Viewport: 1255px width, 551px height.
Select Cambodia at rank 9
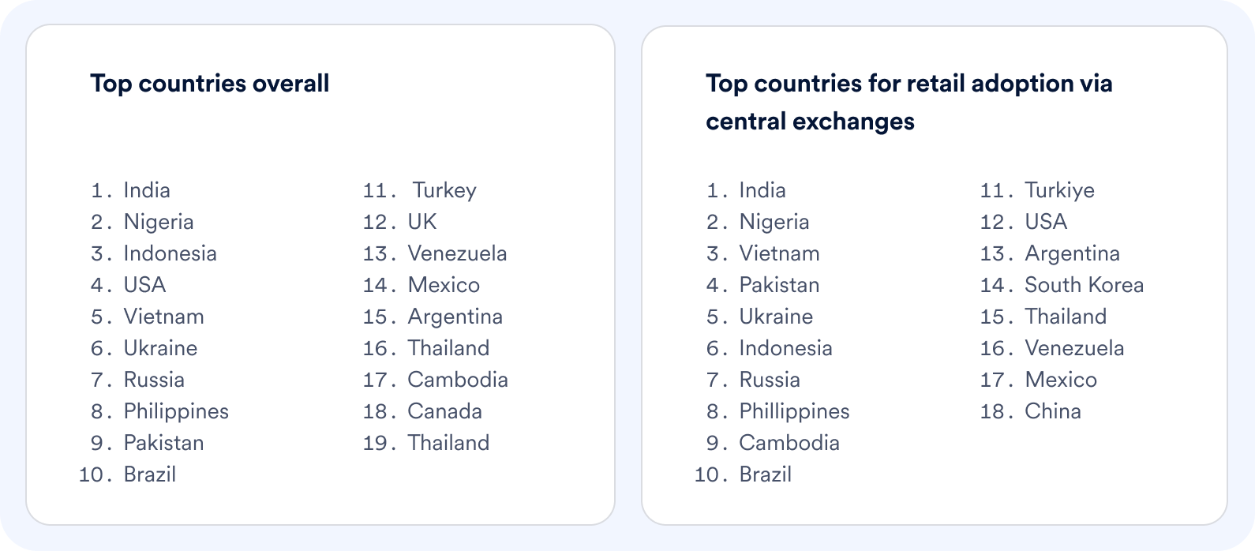[x=789, y=443]
